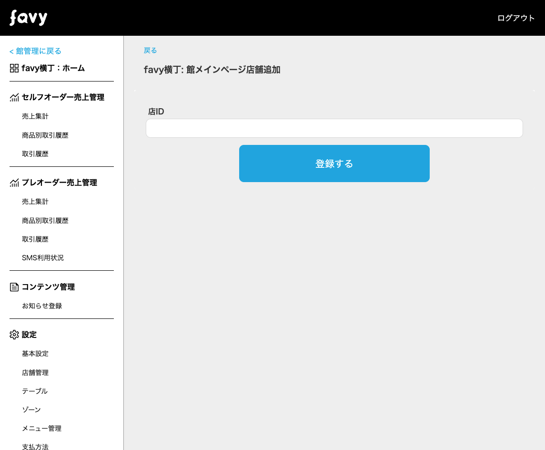The height and width of the screenshot is (450, 545).
Task: Click chart icon next to プレオーダー売上管理
Action: click(14, 183)
